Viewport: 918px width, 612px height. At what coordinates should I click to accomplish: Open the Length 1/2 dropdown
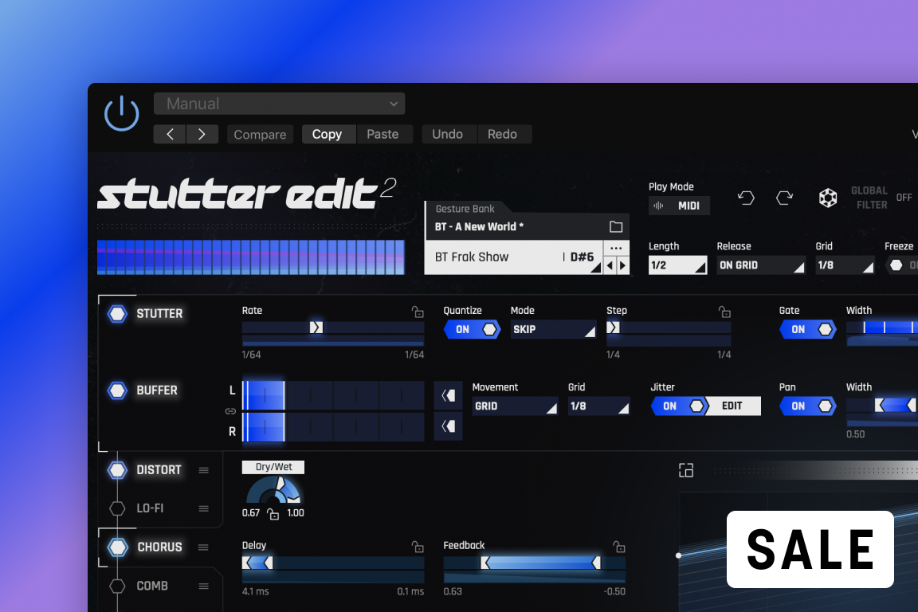pyautogui.click(x=677, y=265)
